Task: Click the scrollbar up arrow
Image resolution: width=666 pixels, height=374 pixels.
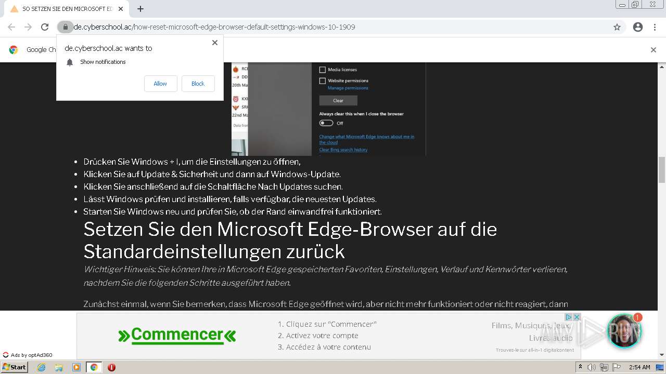Action: pos(662,67)
